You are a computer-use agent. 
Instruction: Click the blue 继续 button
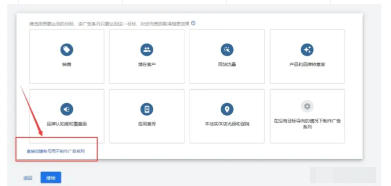(x=51, y=178)
